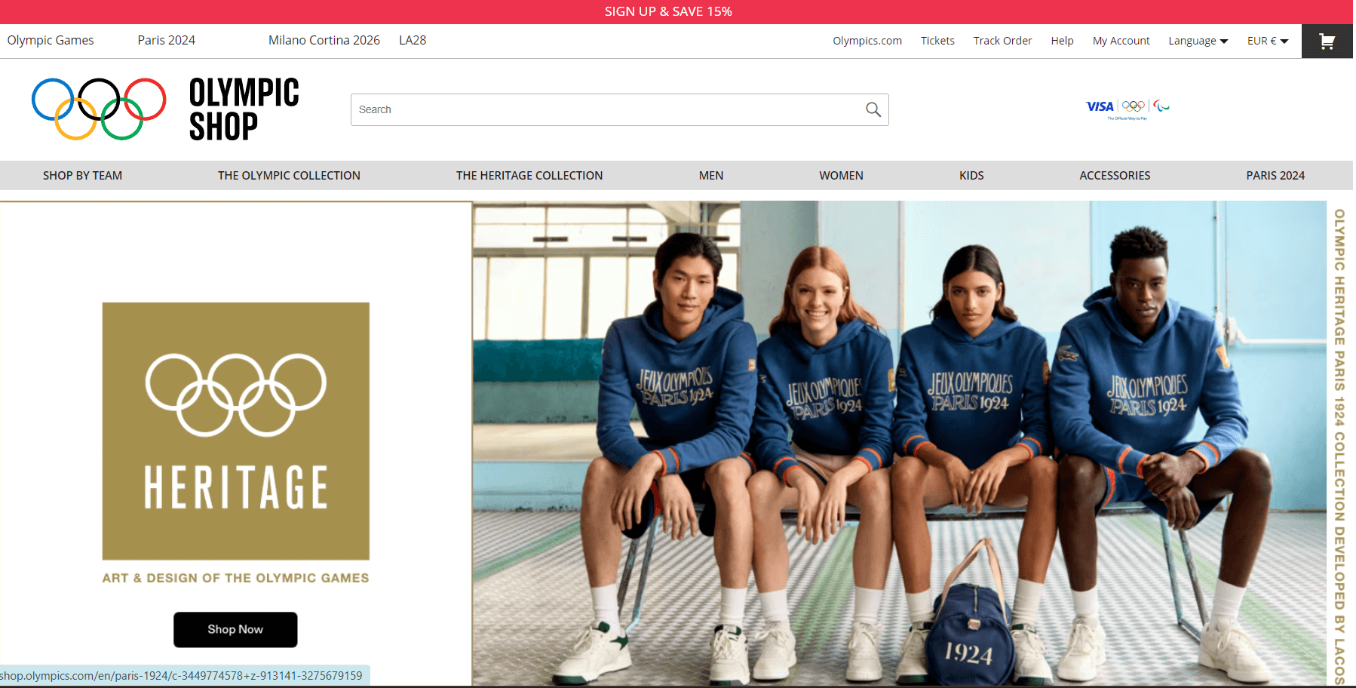The image size is (1356, 688).
Task: Expand the Language dropdown
Action: (1198, 41)
